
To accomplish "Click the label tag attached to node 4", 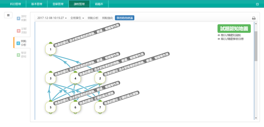I will 112,64.
